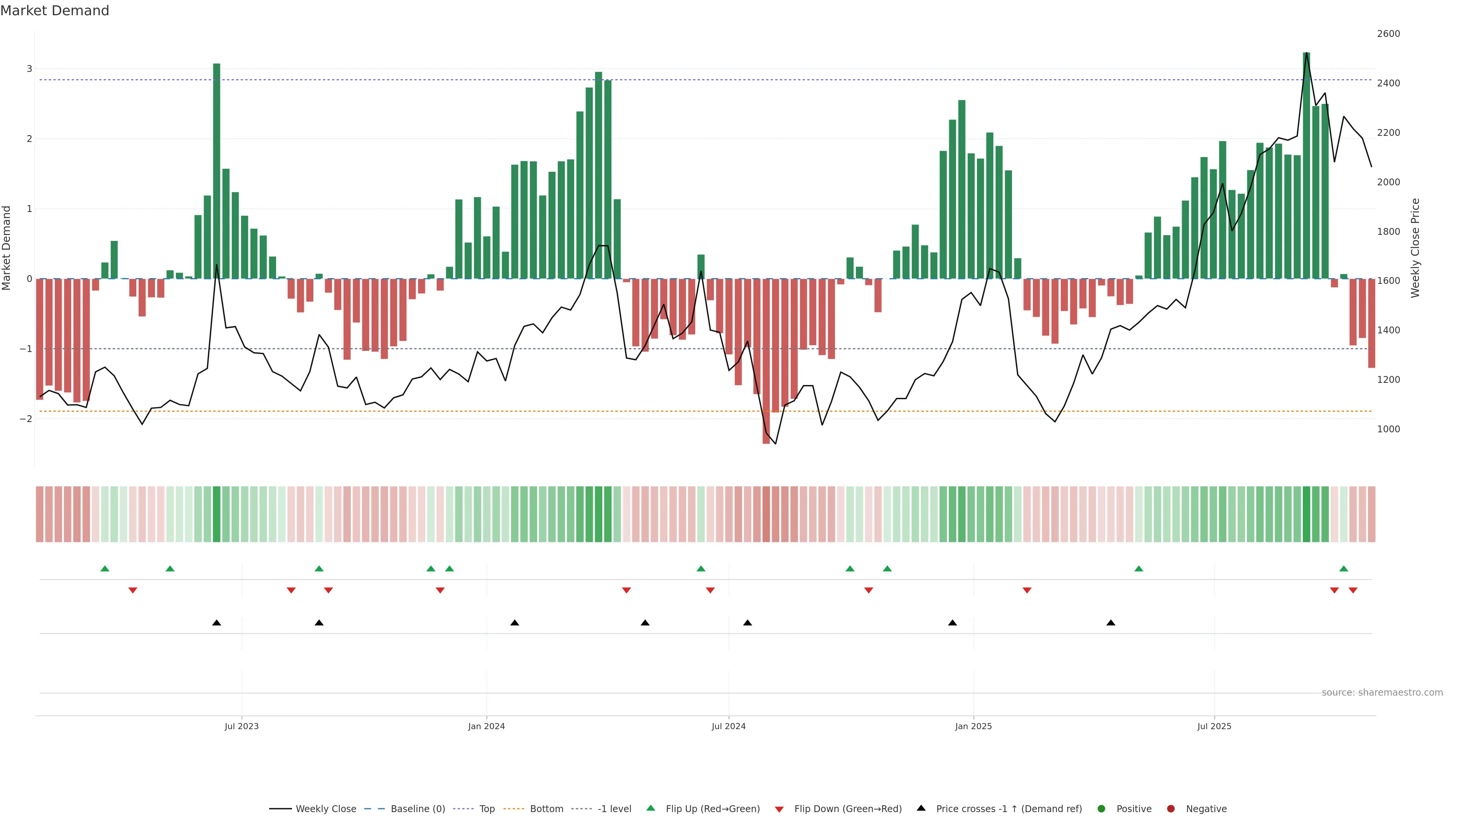The image size is (1462, 822).
Task: Click the darkest green heat strip cell near right end
Action: pyautogui.click(x=1306, y=514)
